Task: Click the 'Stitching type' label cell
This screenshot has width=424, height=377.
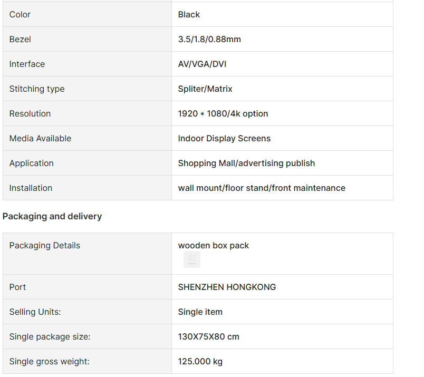Action: (37, 89)
